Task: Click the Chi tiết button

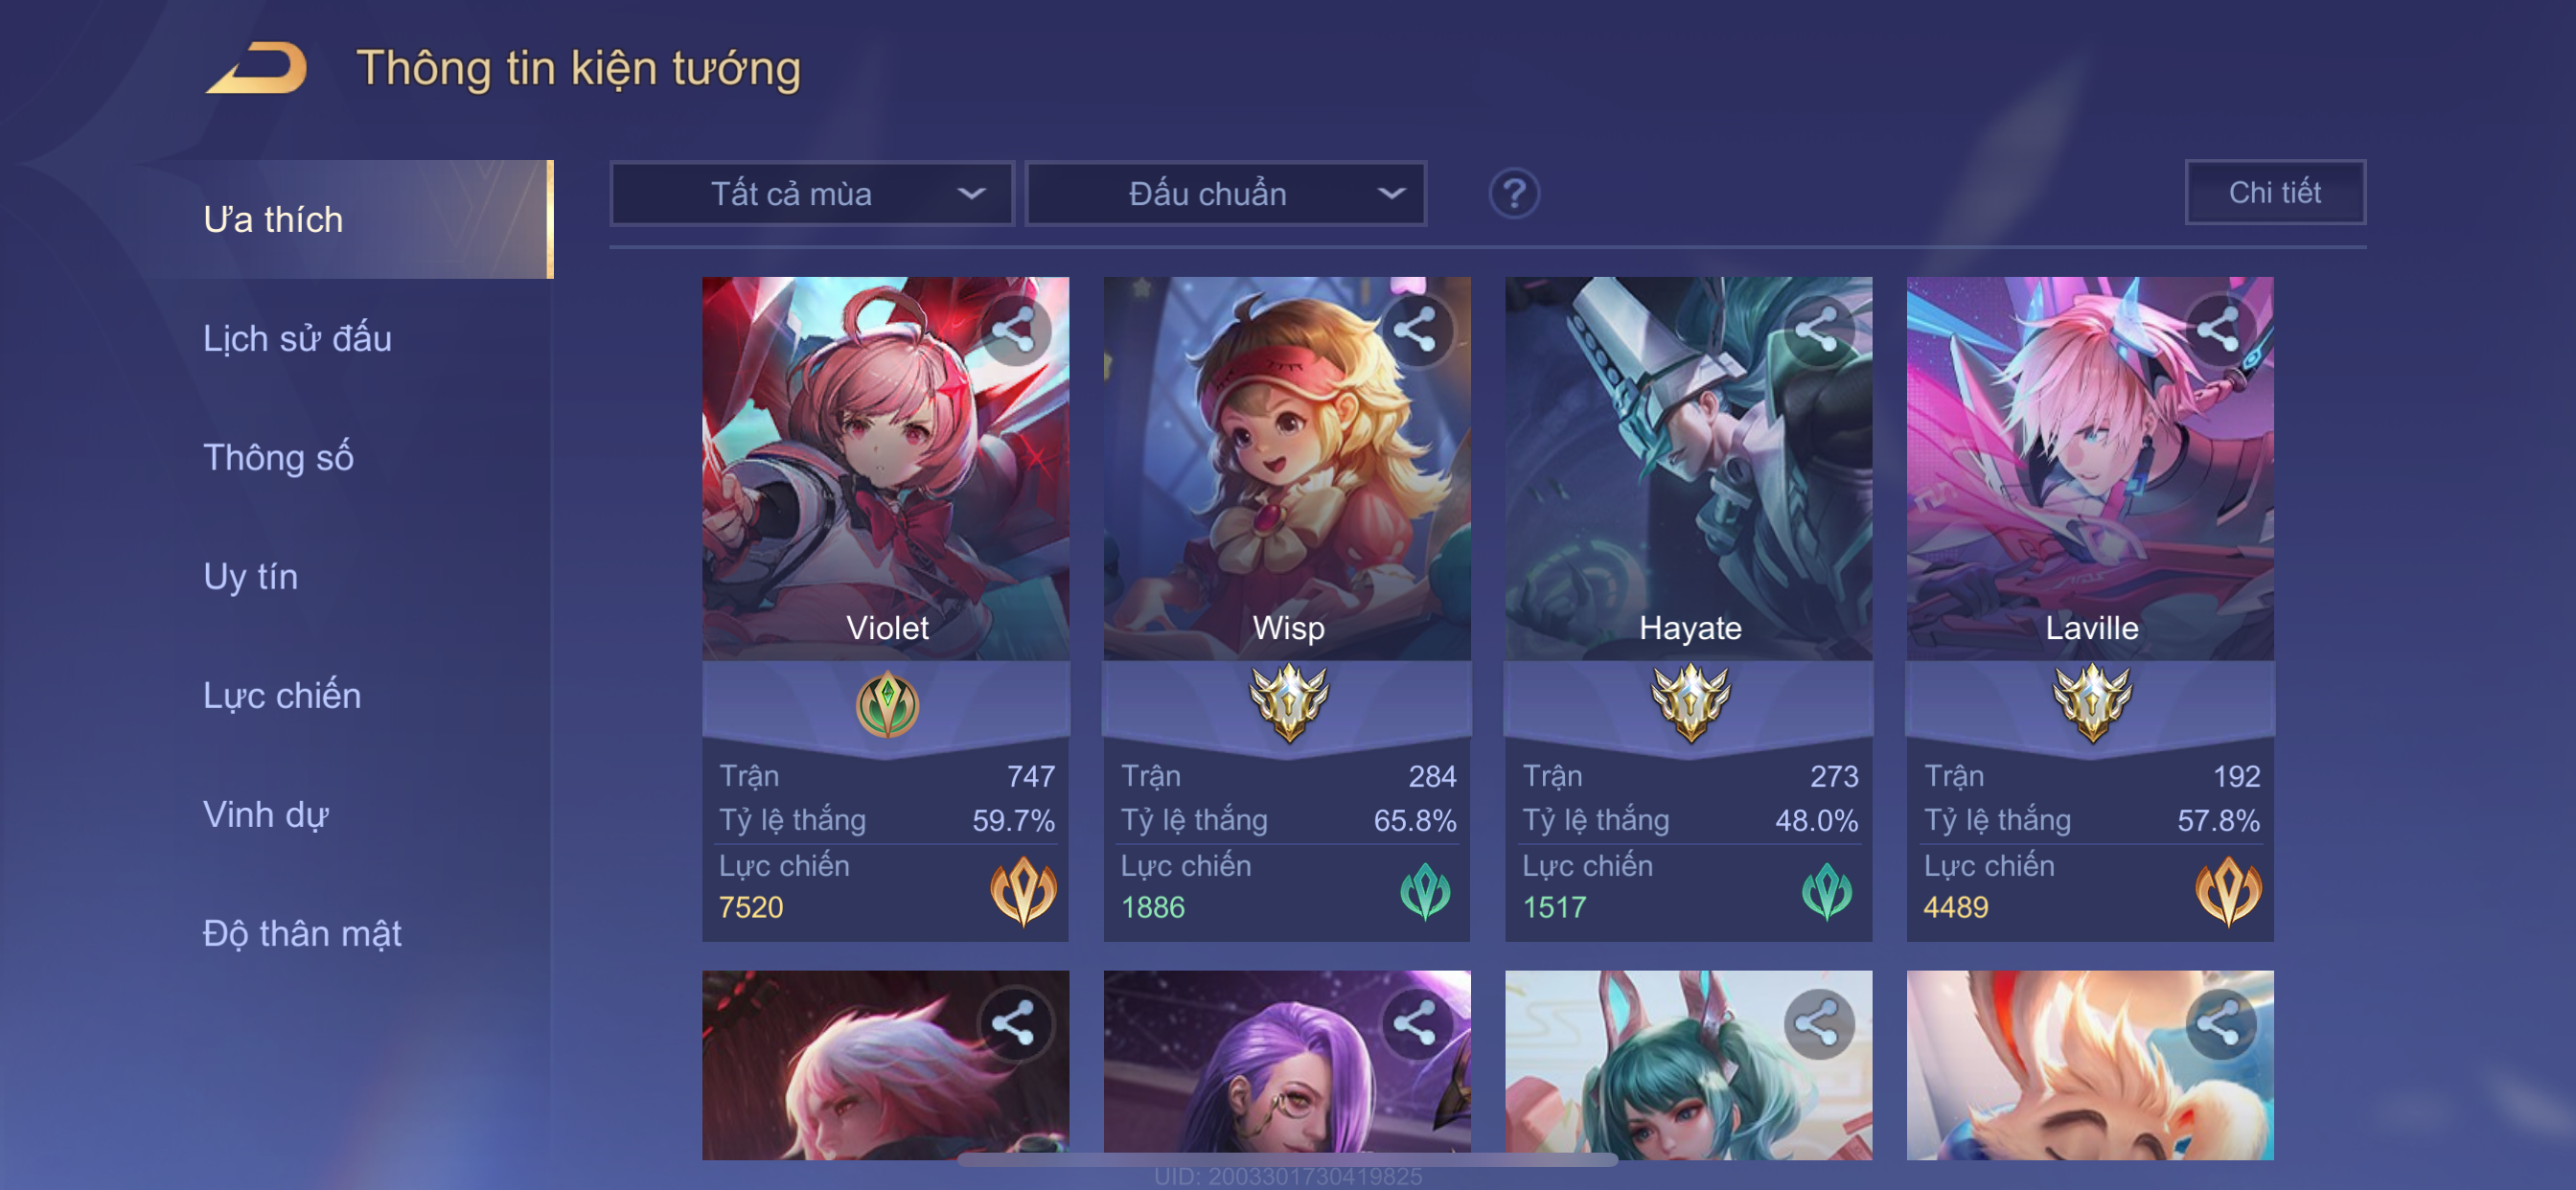Action: (2274, 193)
